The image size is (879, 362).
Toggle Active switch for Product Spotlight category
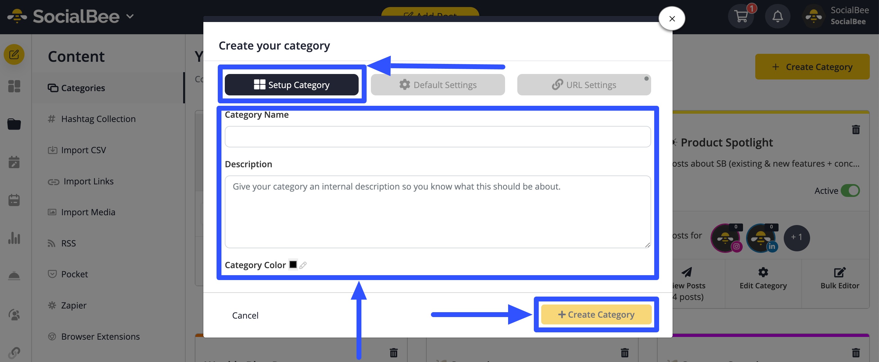[851, 191]
